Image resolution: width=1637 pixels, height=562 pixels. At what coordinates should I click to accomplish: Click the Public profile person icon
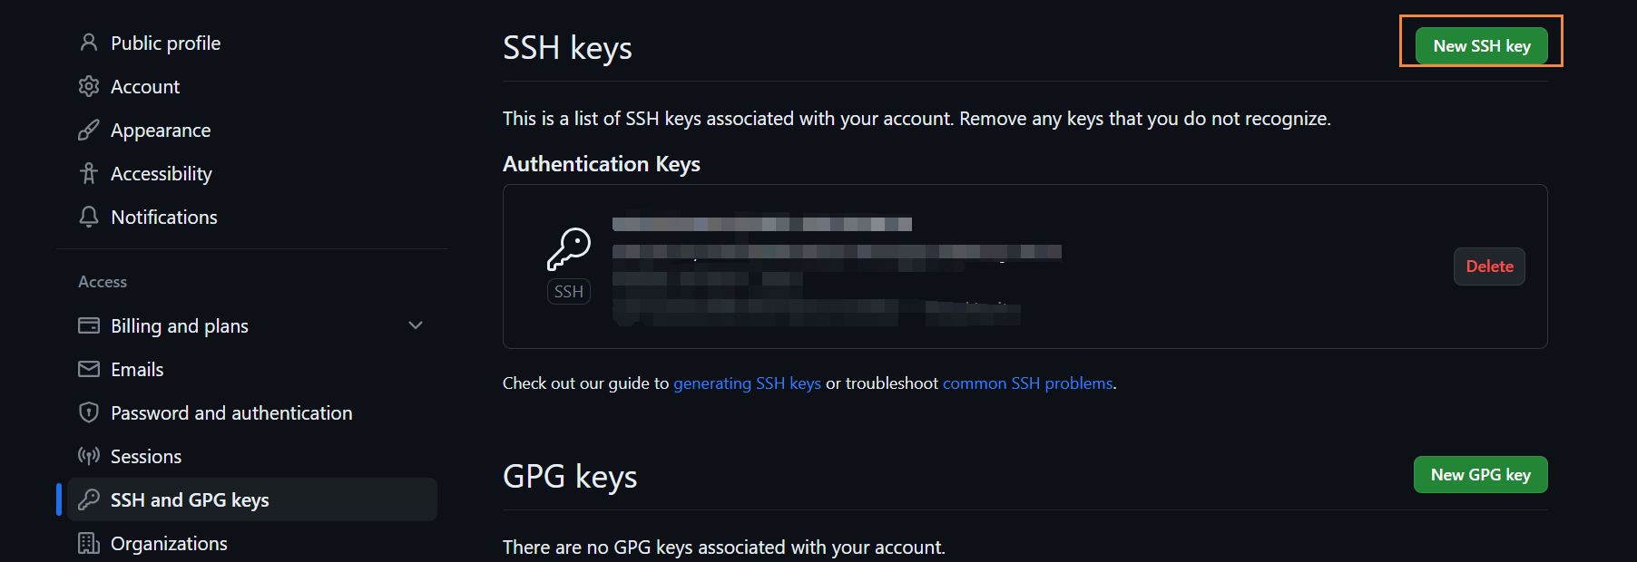point(89,43)
